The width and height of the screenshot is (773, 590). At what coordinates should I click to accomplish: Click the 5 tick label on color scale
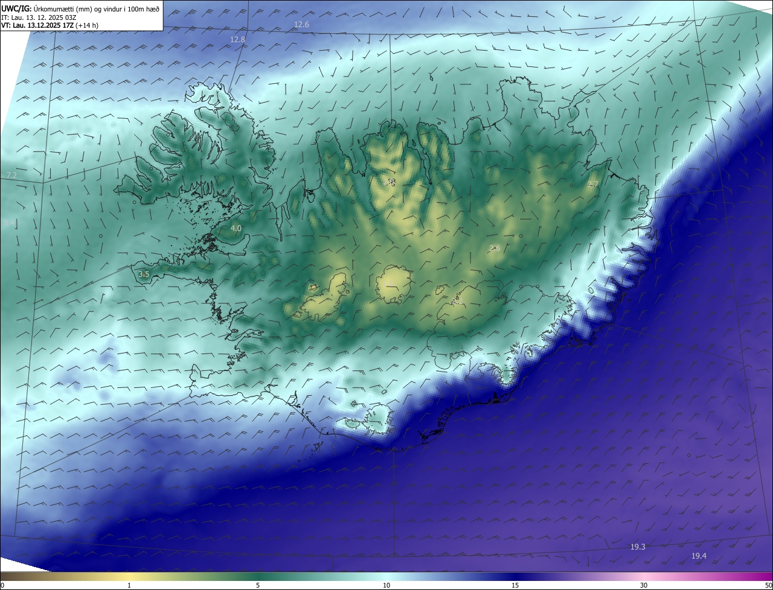click(258, 586)
